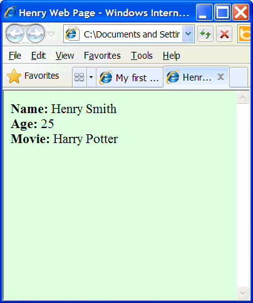Open the View menu
The image size is (253, 303).
65,56
